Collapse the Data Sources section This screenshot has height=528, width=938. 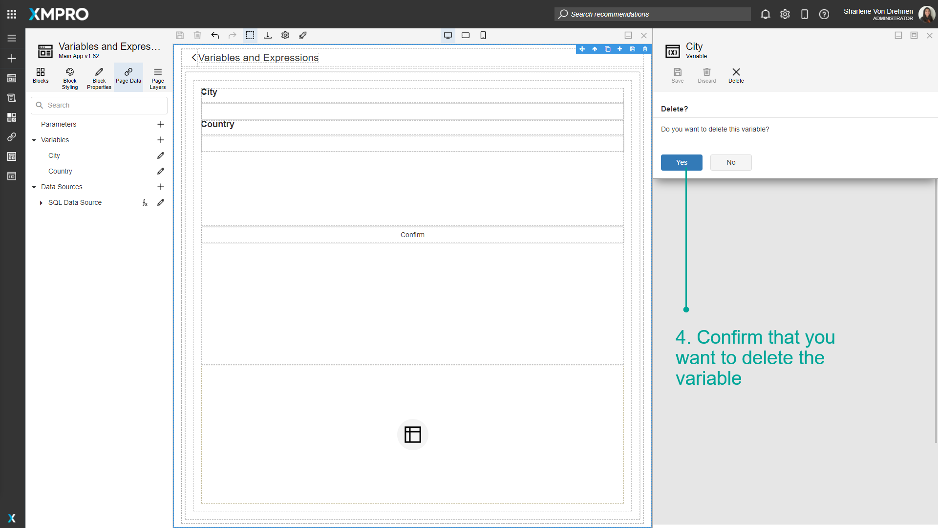coord(34,187)
